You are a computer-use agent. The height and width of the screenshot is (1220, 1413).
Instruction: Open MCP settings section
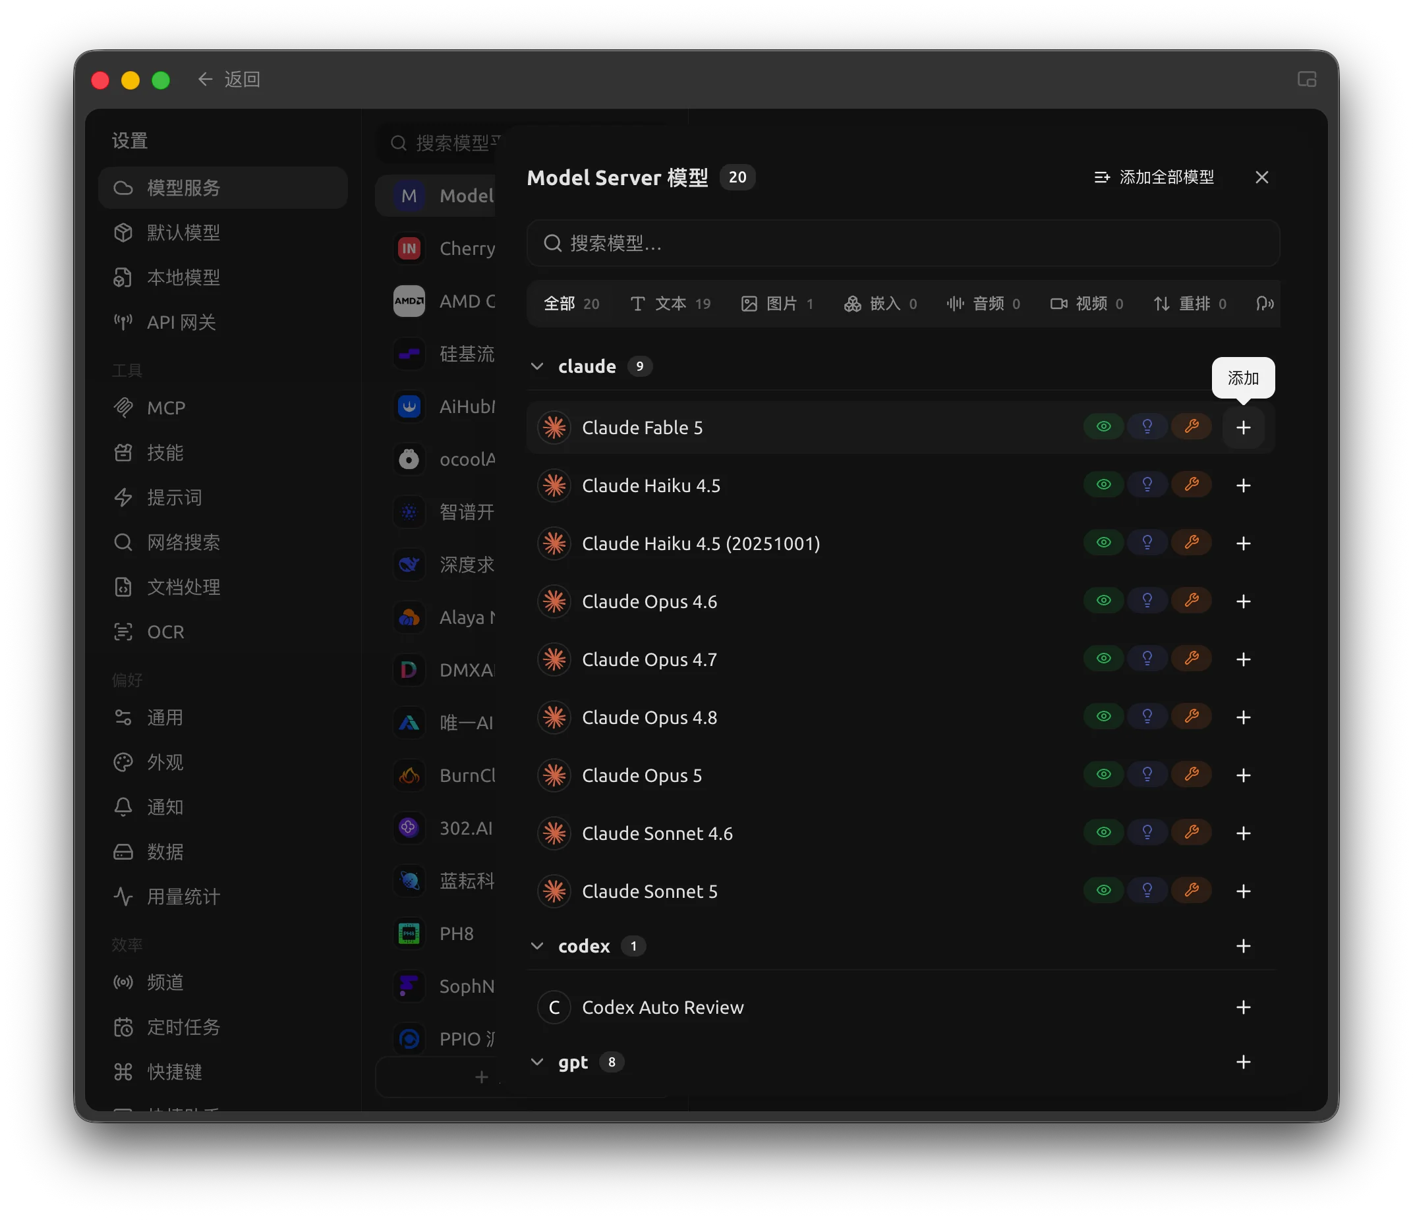pos(223,408)
